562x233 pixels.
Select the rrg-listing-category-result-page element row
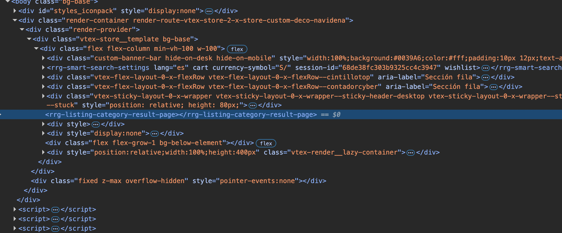[x=281, y=114]
